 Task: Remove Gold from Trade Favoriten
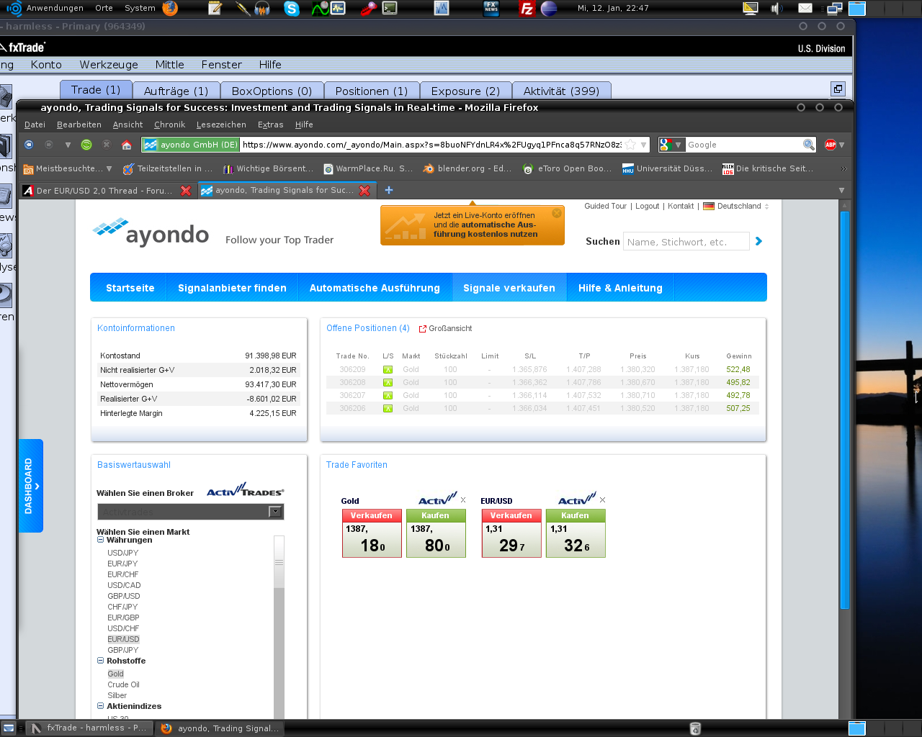point(463,500)
